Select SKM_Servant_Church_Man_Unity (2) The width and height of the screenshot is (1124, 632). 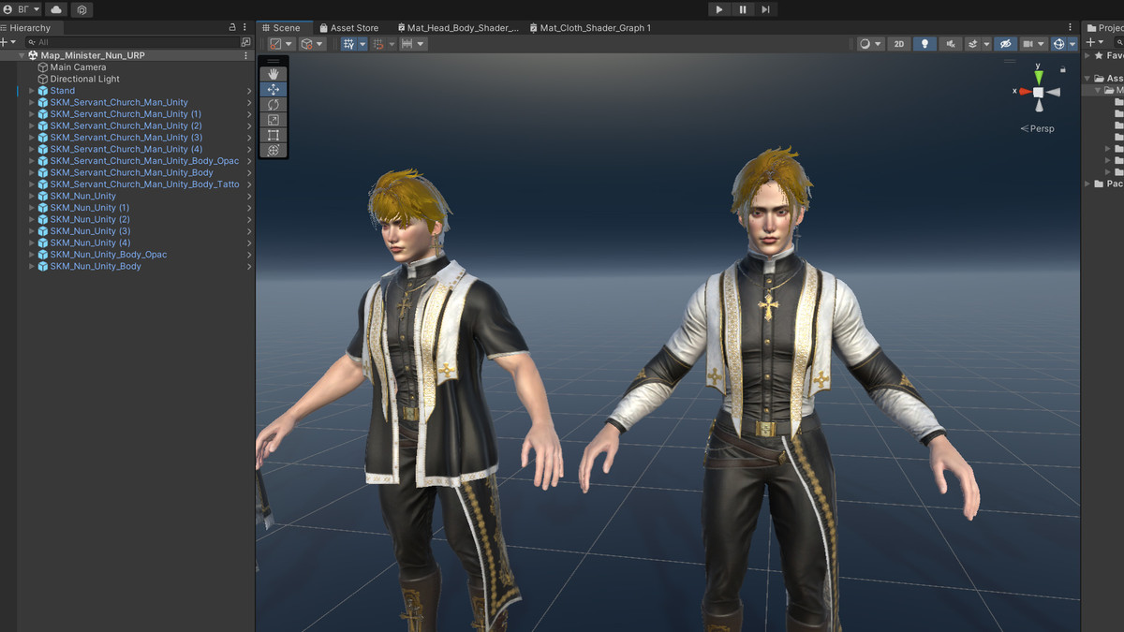point(126,125)
